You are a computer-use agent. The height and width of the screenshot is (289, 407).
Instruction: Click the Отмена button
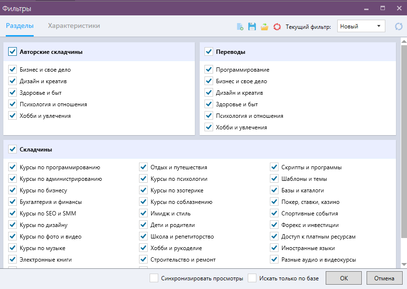click(384, 278)
